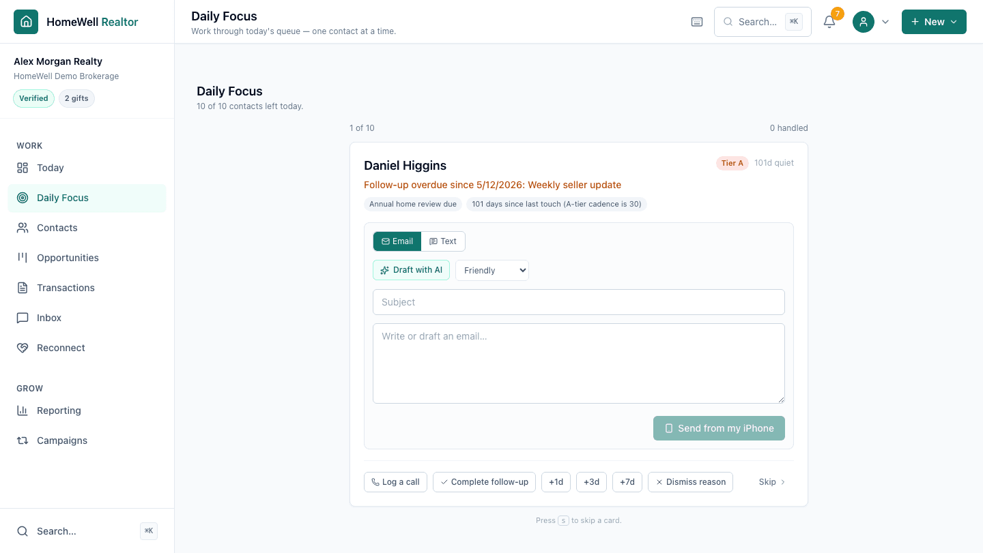Screen dimensions: 983x553
Task: Click the user avatar icon
Action: [x=864, y=22]
